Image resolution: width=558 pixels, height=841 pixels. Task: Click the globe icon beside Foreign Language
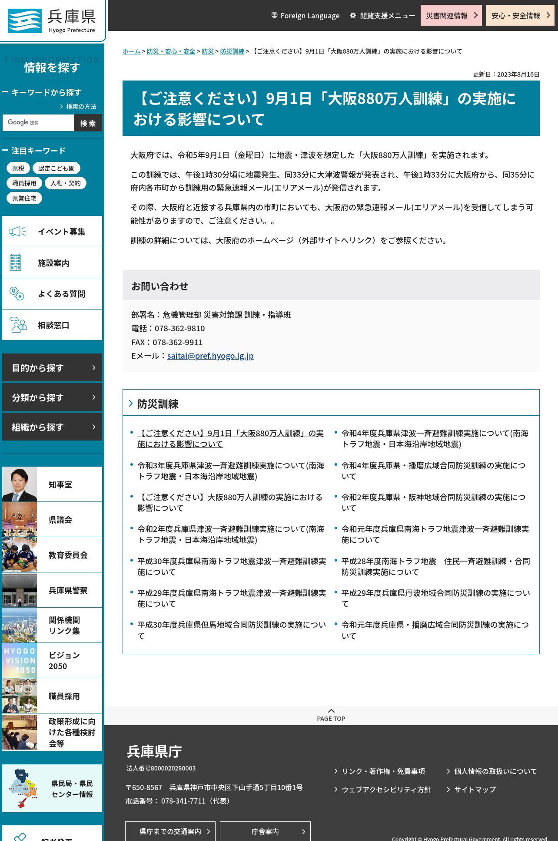pyautogui.click(x=274, y=15)
